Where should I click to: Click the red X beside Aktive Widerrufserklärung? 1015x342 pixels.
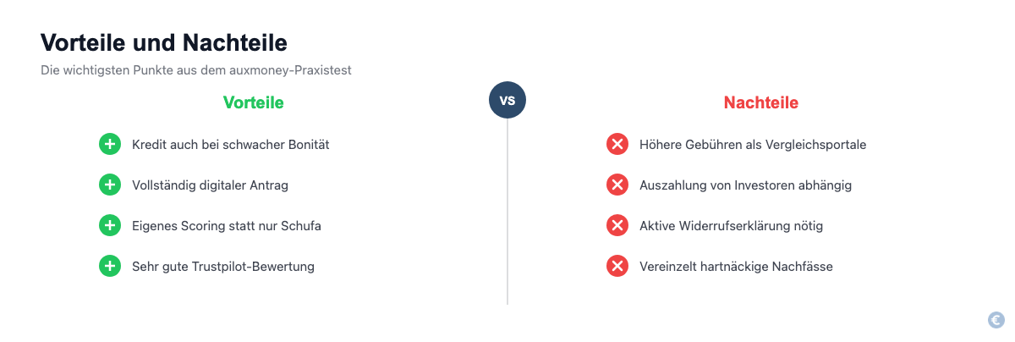[x=617, y=226]
